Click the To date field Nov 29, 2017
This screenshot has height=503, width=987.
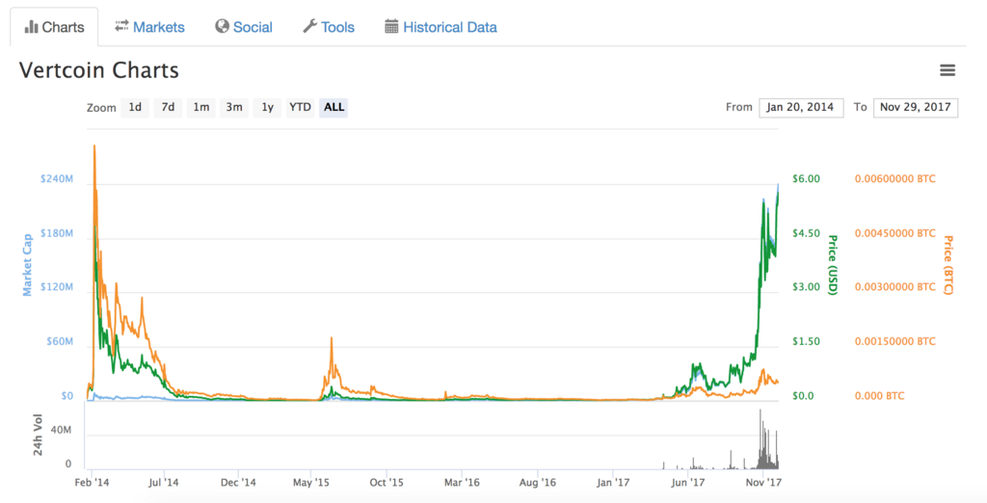916,107
